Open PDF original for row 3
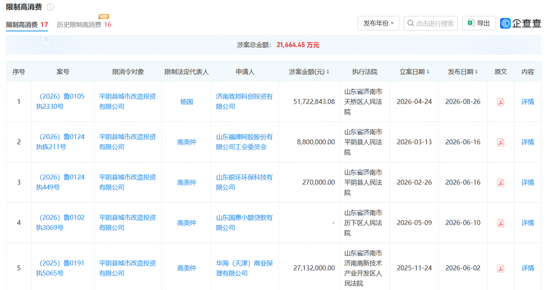The image size is (547, 290). [x=501, y=183]
